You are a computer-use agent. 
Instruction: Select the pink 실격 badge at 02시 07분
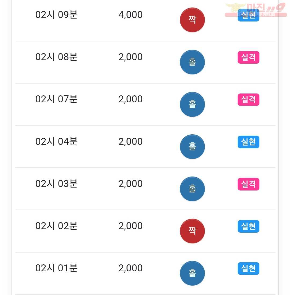pos(248,99)
